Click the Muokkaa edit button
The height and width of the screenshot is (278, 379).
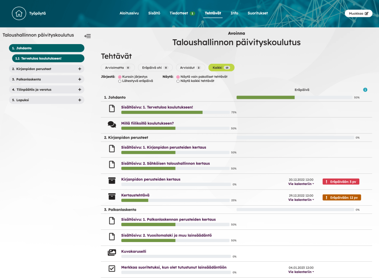[x=358, y=13]
